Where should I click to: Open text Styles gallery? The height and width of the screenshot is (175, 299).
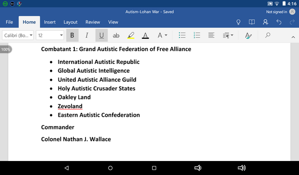point(248,35)
